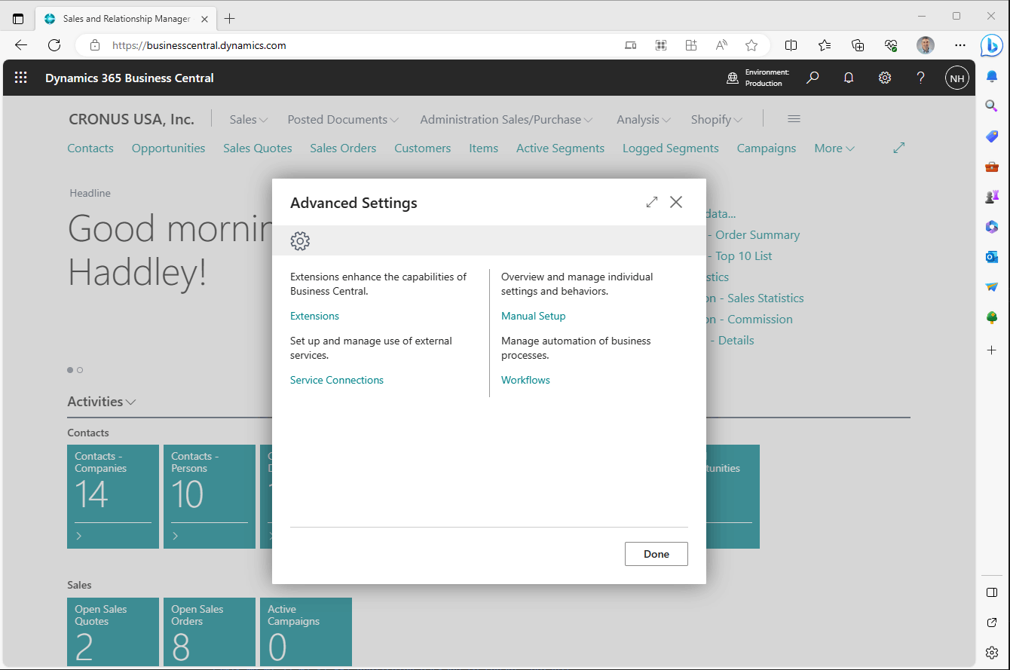Click the Done button

tap(656, 554)
